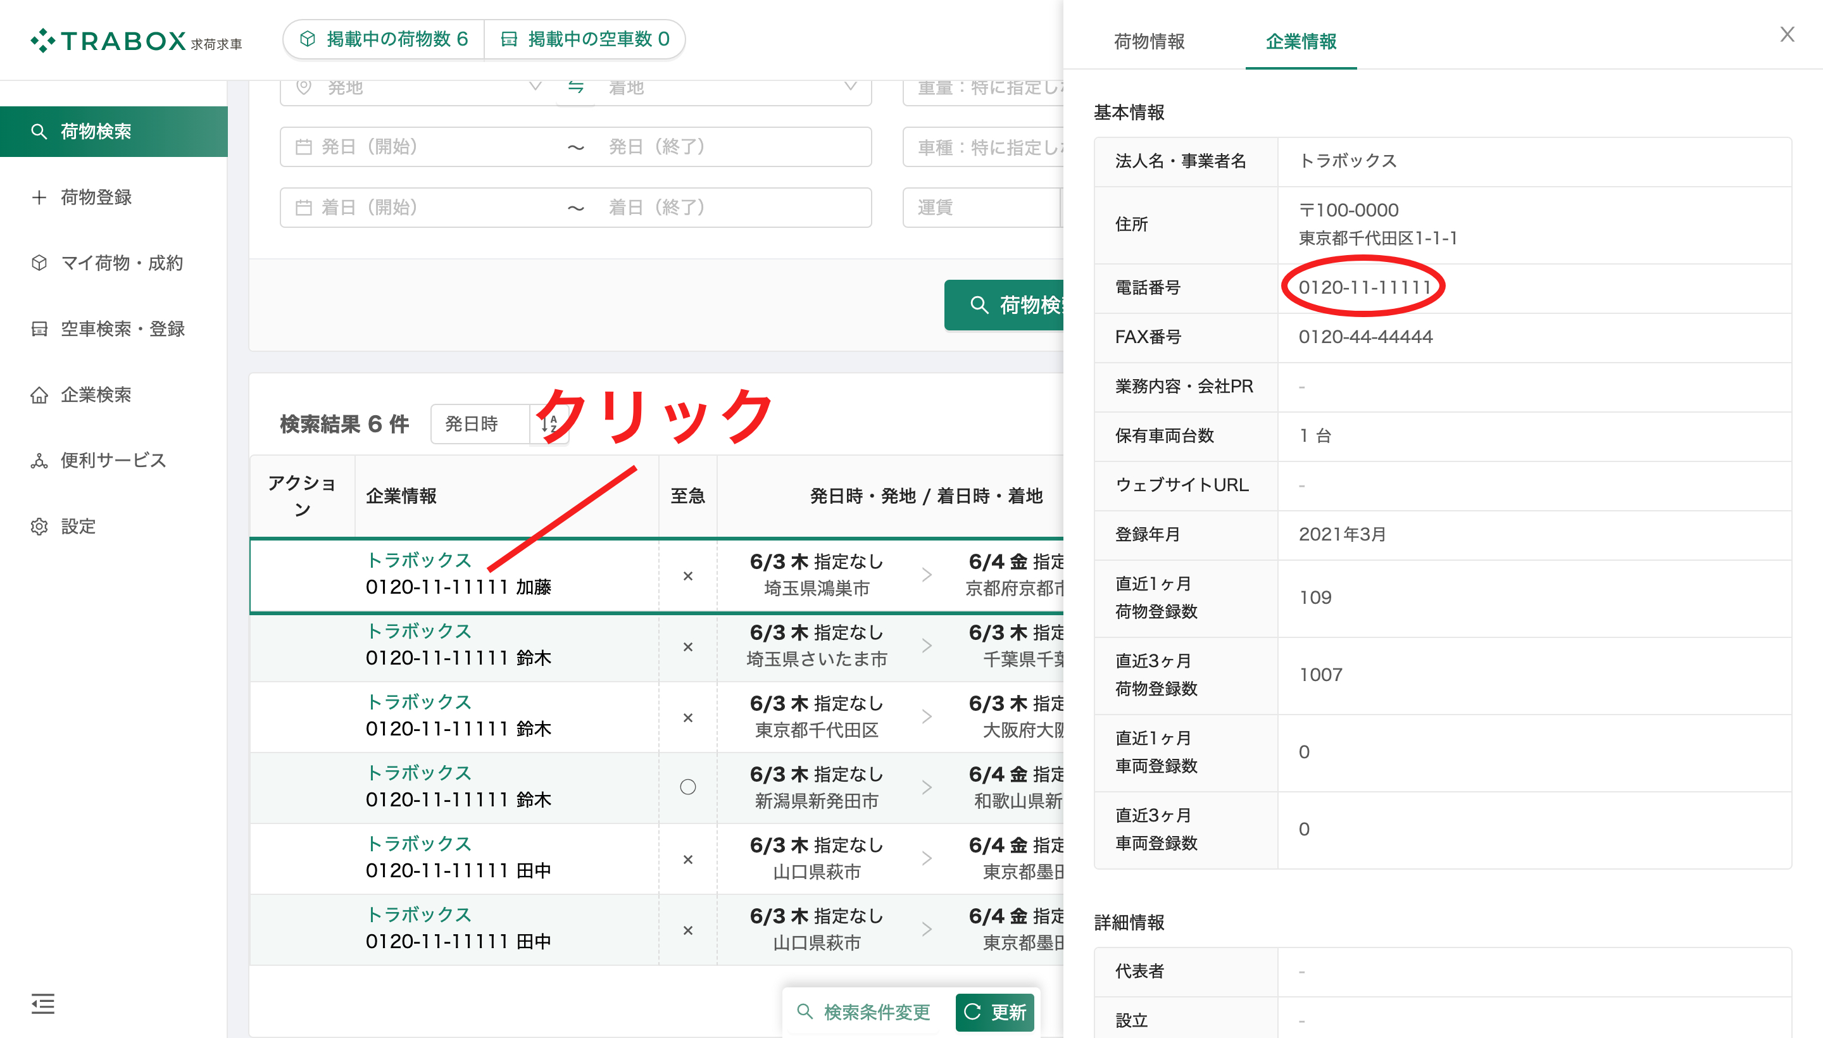Open the 発日時 sort dropdown
Image resolution: width=1823 pixels, height=1038 pixels.
pyautogui.click(x=480, y=424)
